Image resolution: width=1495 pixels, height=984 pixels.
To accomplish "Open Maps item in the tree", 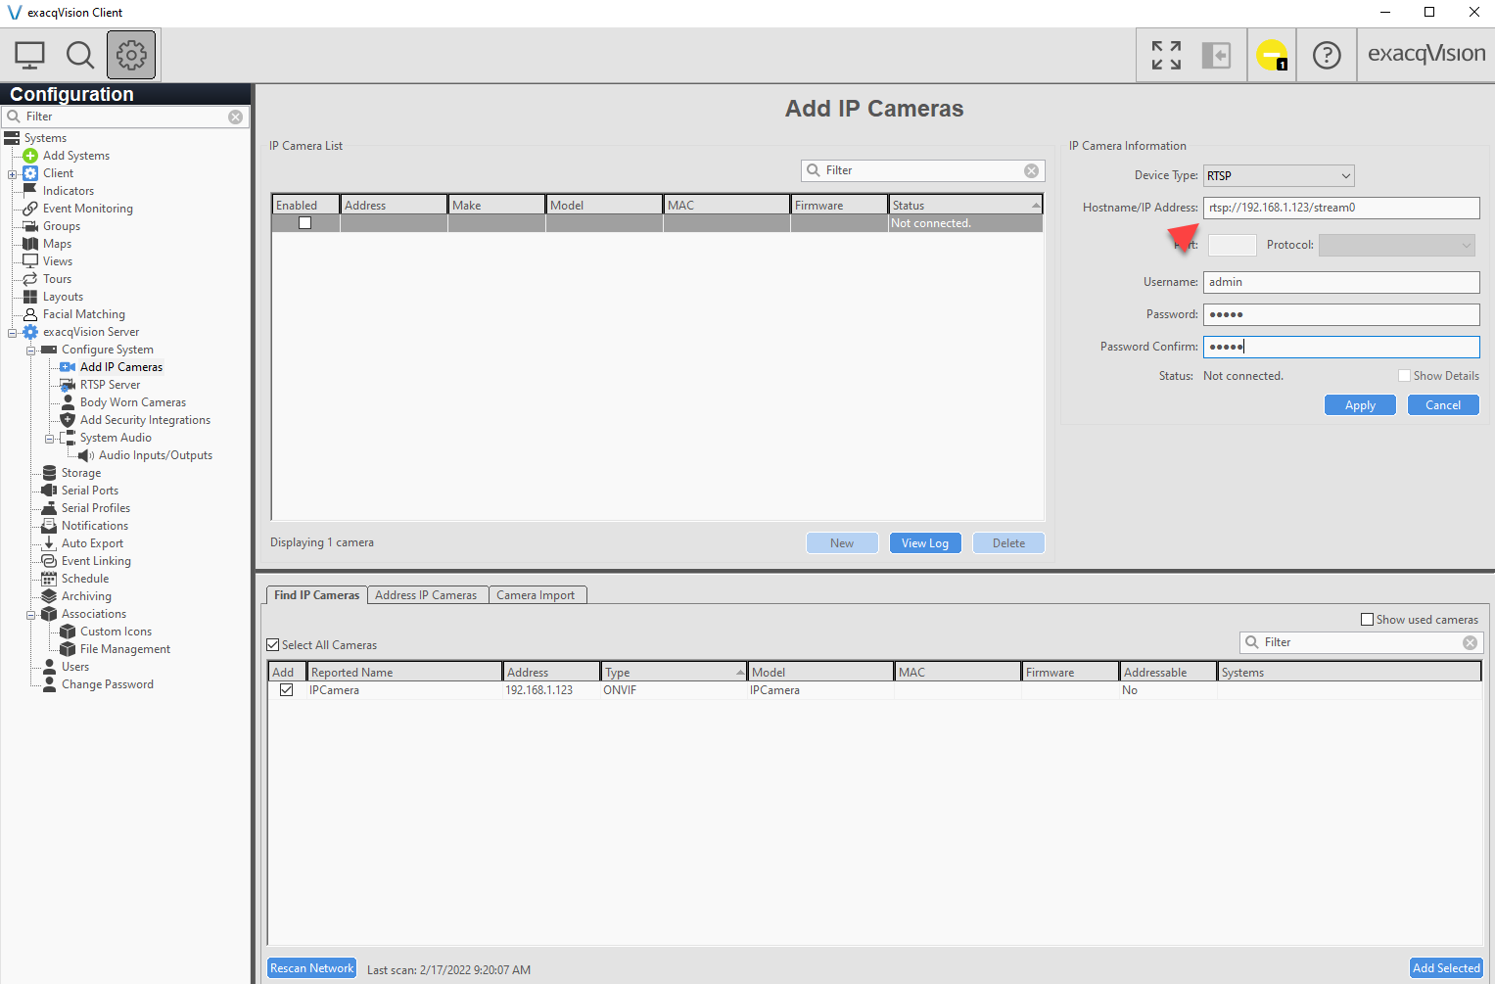I will click(x=57, y=244).
